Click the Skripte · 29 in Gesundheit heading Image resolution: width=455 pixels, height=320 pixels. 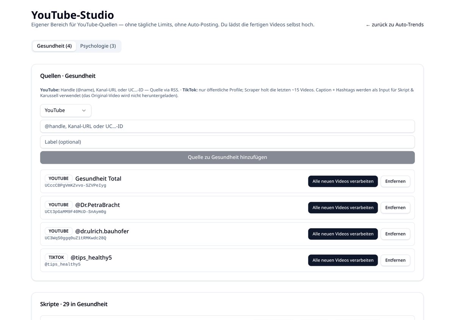74,304
